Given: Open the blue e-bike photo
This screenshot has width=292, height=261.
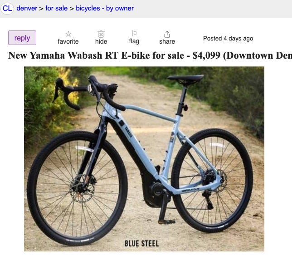Looking at the screenshot, I should (x=144, y=159).
